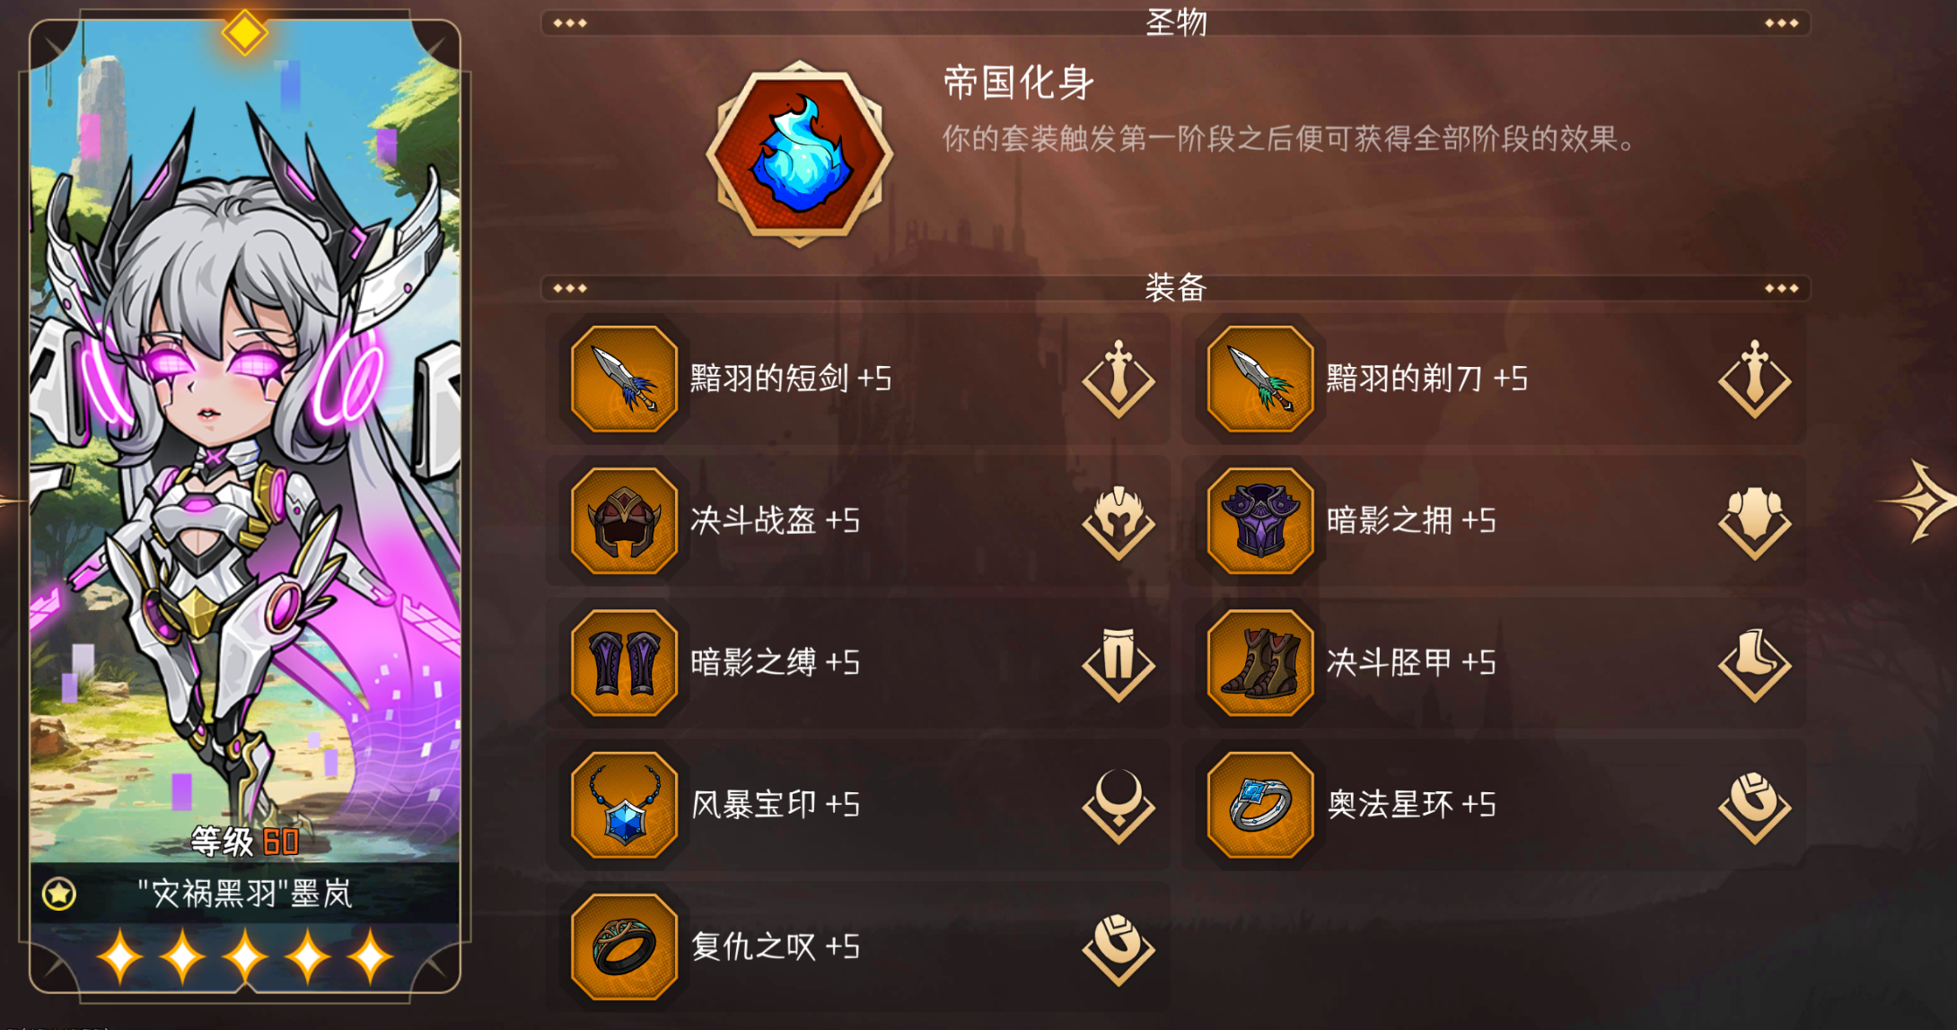Click the three dots right of 装备 header
The height and width of the screenshot is (1030, 1957).
pos(1781,288)
